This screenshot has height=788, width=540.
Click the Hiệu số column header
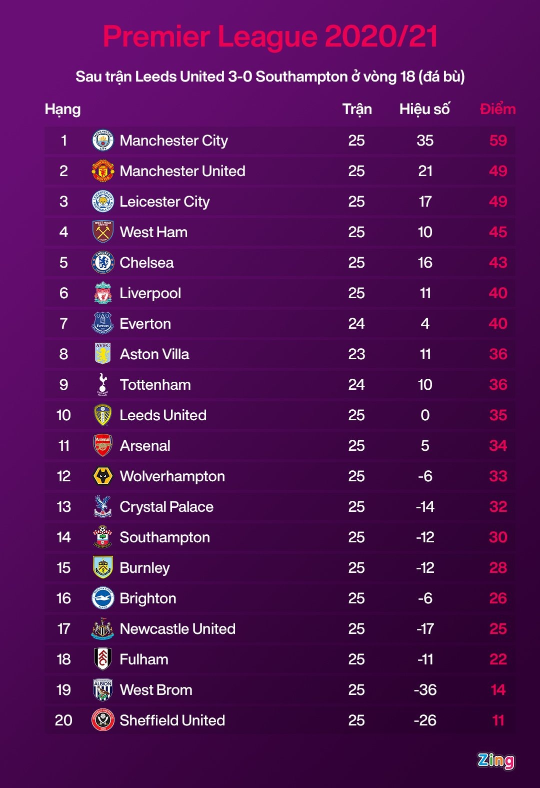(x=424, y=109)
